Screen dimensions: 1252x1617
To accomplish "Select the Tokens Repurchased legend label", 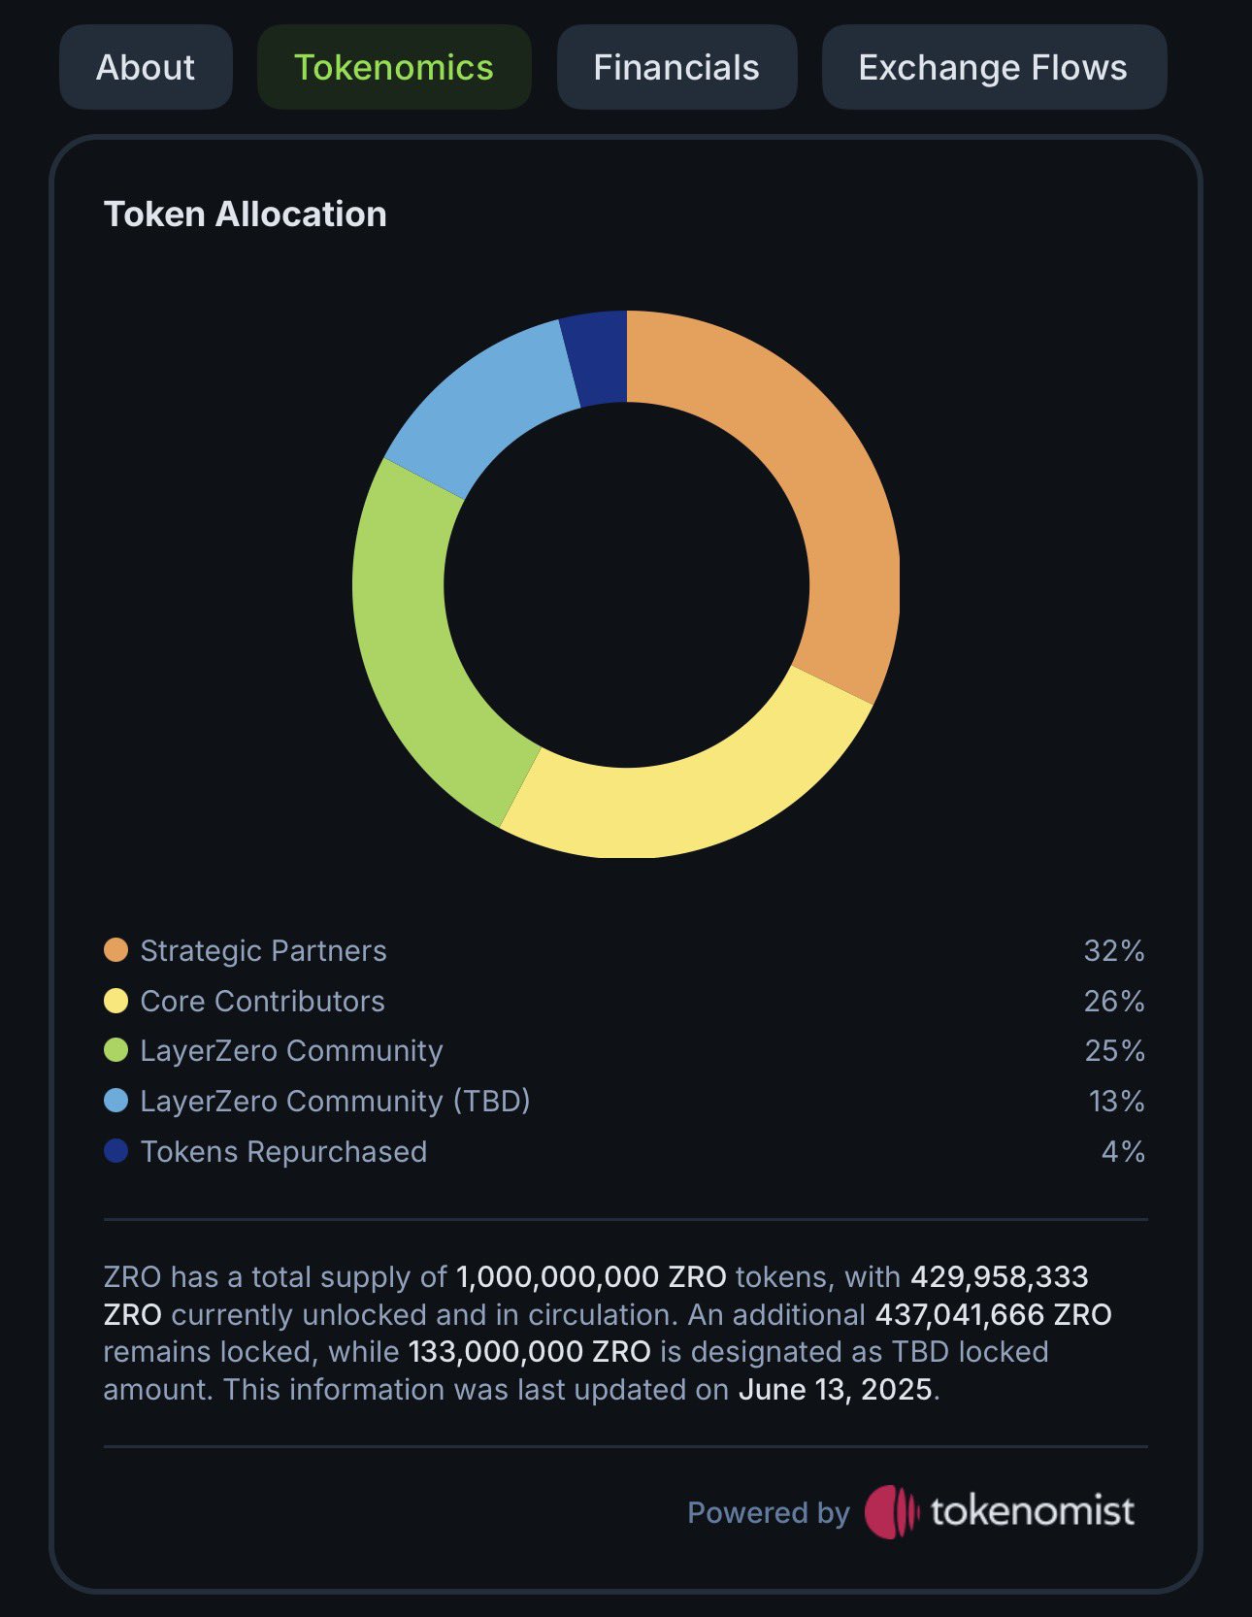I will click(x=283, y=1151).
